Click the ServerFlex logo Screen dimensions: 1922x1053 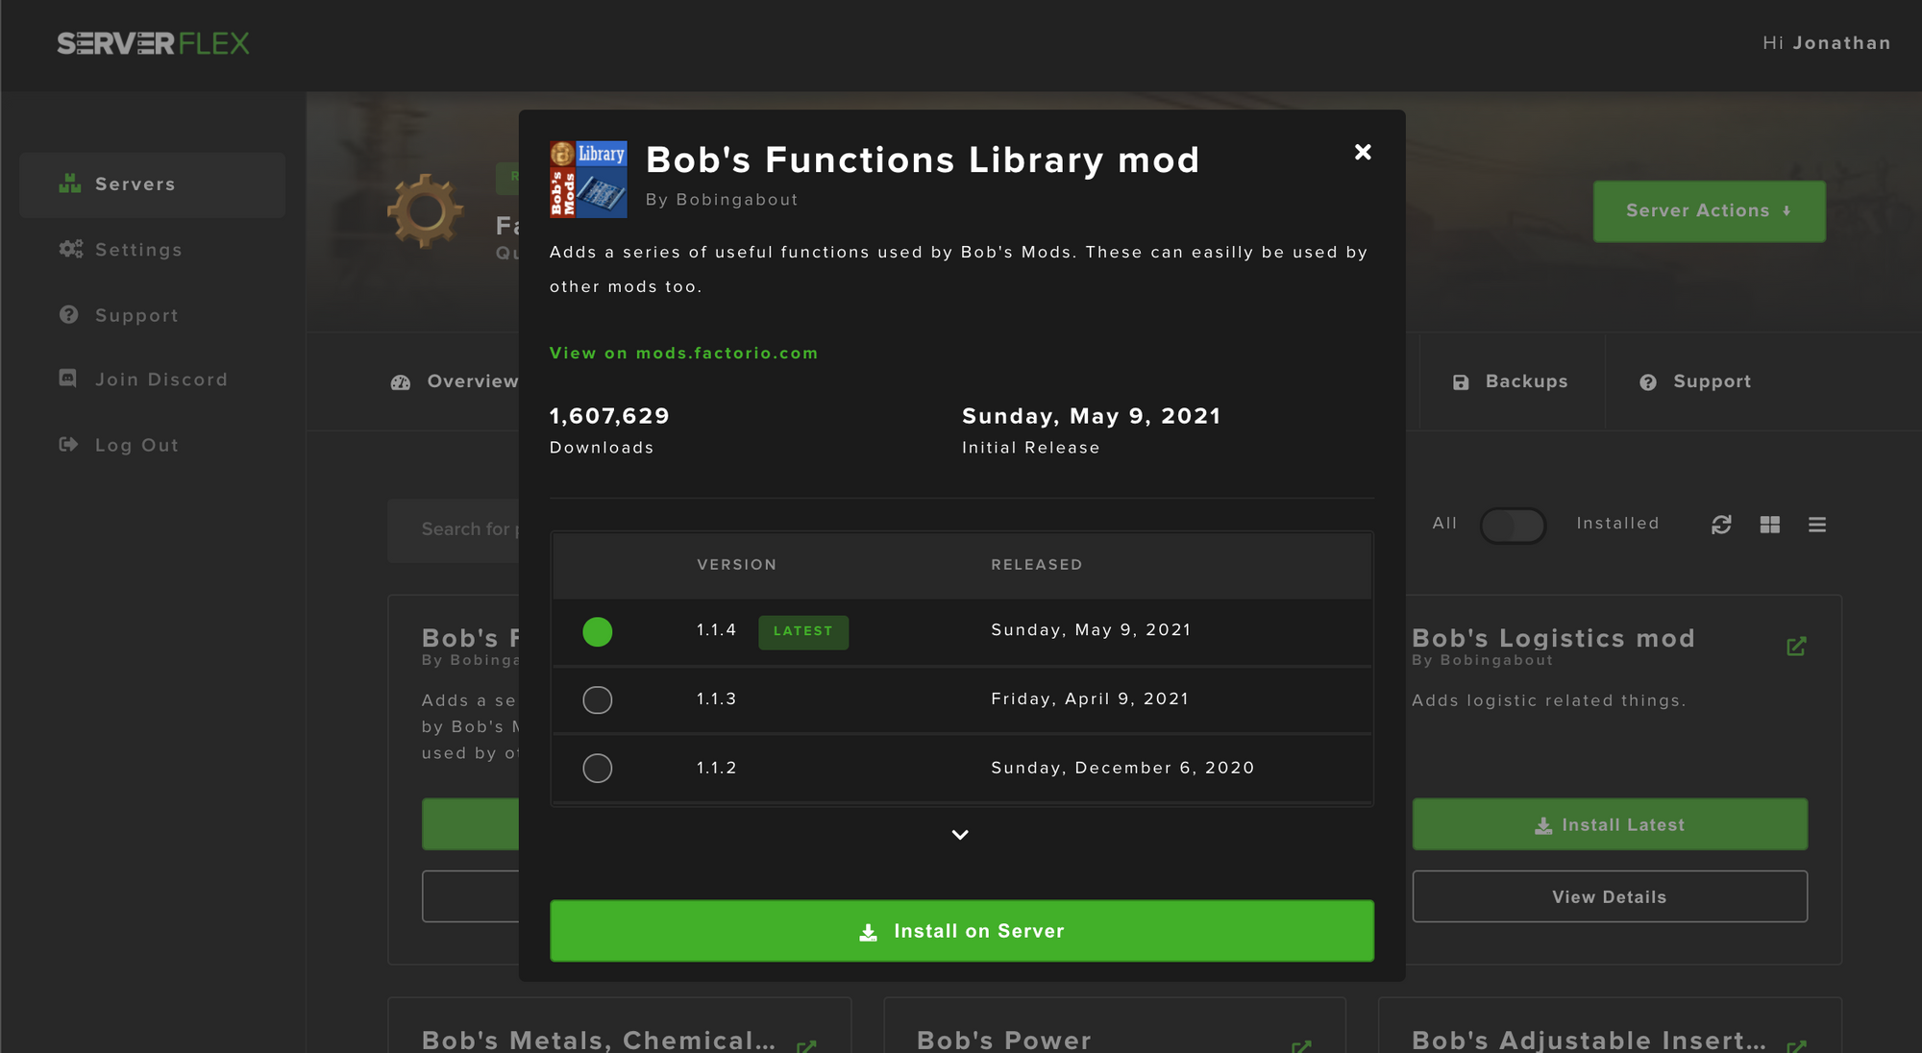point(154,43)
